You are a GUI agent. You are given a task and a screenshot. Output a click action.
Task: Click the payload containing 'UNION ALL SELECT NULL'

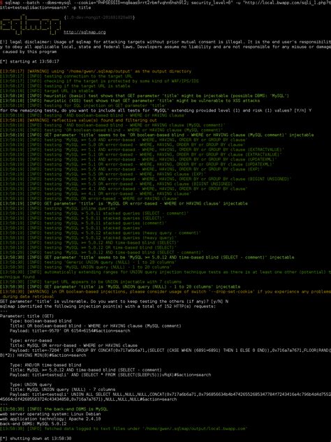coord(165,397)
